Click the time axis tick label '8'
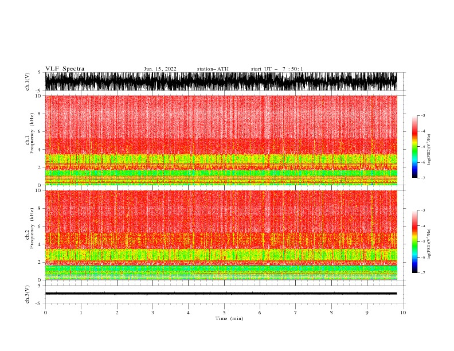454x351 pixels. pos(331,313)
